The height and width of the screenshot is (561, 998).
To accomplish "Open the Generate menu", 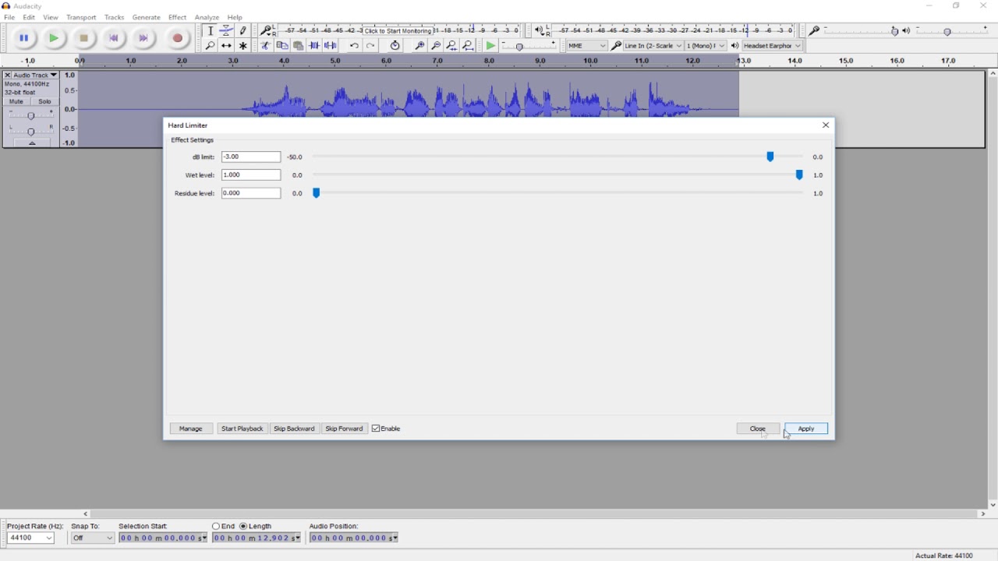I will click(x=146, y=17).
